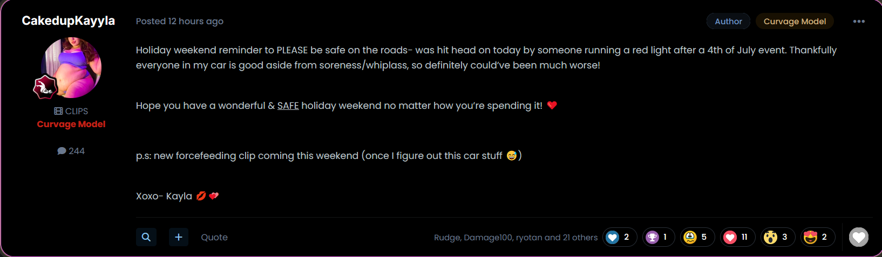The width and height of the screenshot is (882, 257).
Task: Quote this post
Action: tap(214, 238)
